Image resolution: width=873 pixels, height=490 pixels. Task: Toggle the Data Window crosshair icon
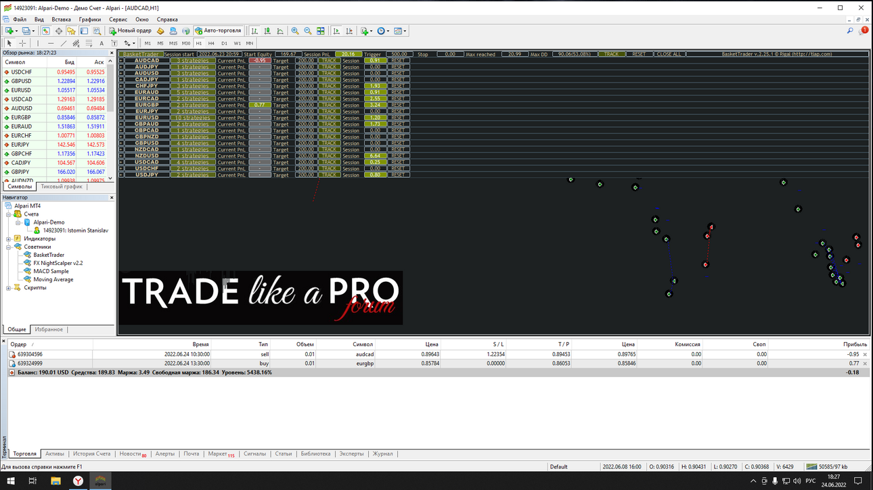(59, 30)
